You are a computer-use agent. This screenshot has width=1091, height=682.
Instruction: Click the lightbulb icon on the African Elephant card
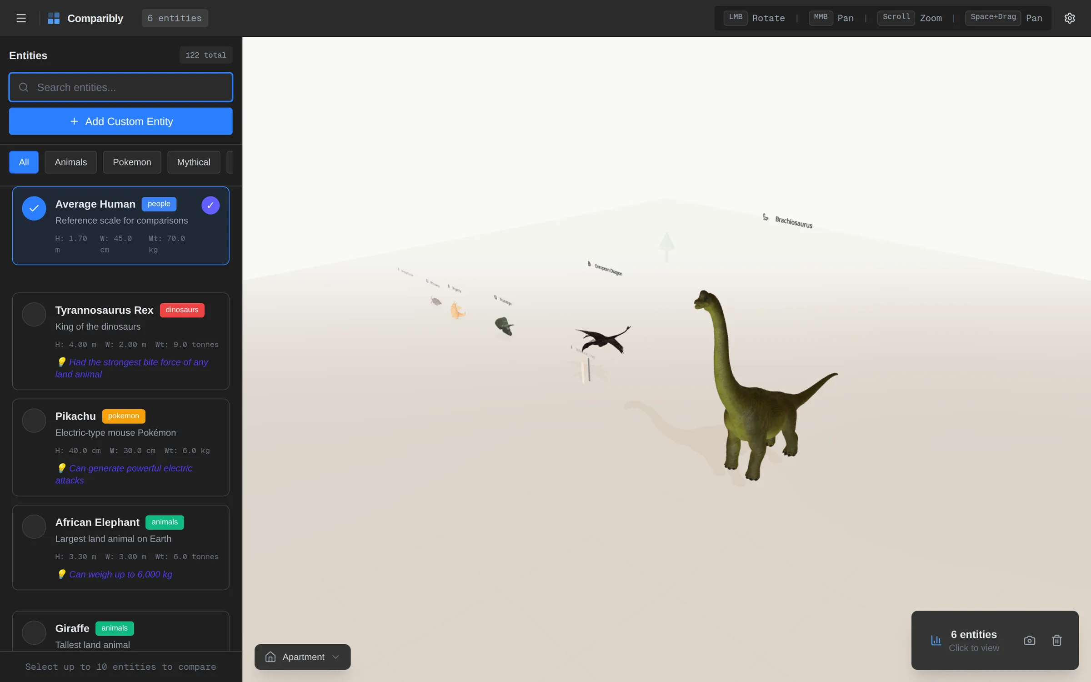tap(62, 574)
